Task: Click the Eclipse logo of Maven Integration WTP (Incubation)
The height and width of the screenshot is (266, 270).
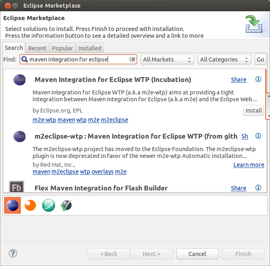Action: [x=19, y=80]
